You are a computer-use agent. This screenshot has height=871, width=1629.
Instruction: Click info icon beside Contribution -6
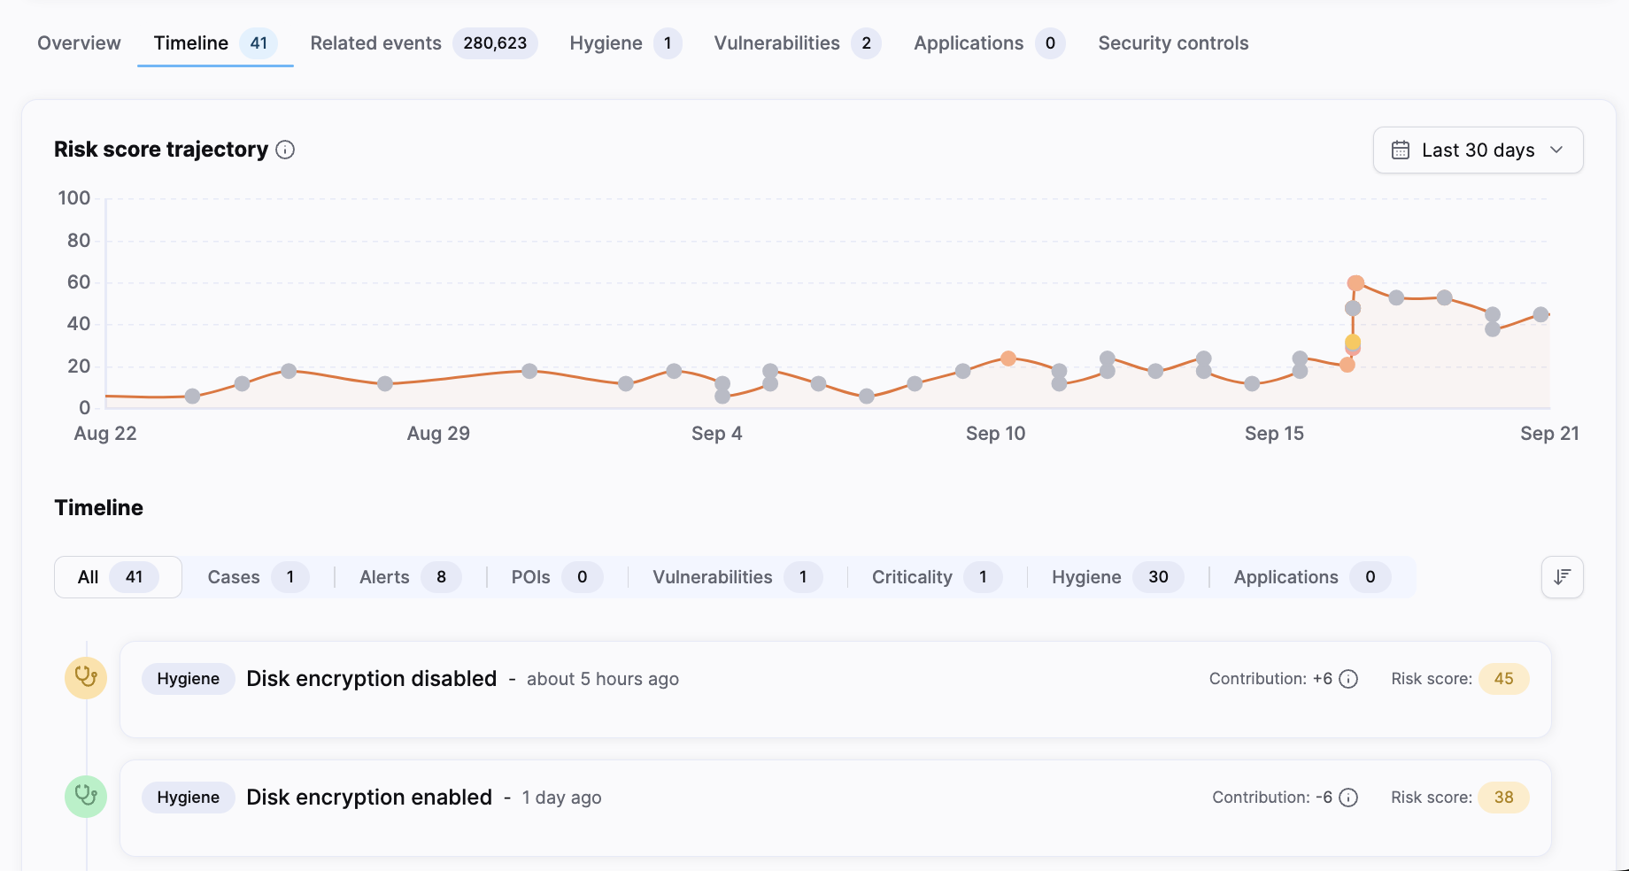1348,798
